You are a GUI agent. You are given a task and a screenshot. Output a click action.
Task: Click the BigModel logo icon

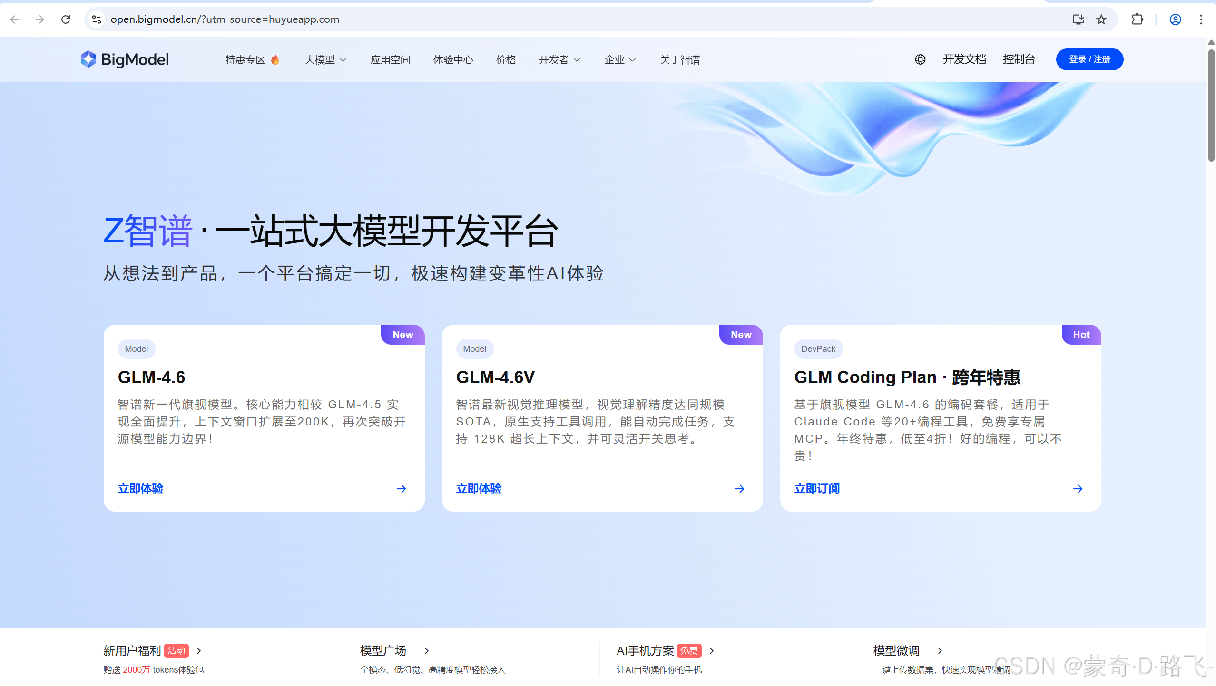pos(88,59)
